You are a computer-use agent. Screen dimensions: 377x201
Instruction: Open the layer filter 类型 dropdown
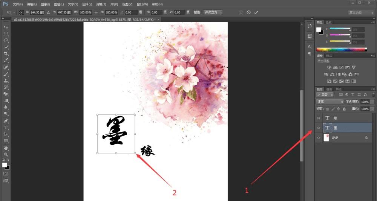[x=325, y=94]
